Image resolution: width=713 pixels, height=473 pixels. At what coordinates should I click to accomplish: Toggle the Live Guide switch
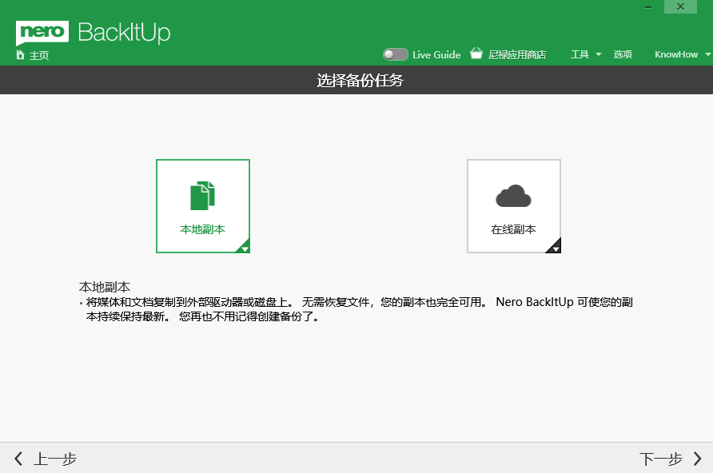pos(395,54)
